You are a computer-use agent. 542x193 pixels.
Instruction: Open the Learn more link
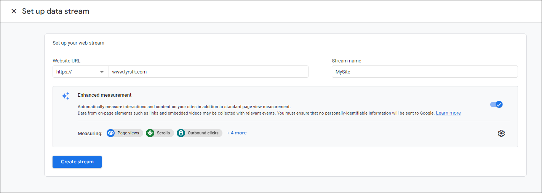click(448, 113)
